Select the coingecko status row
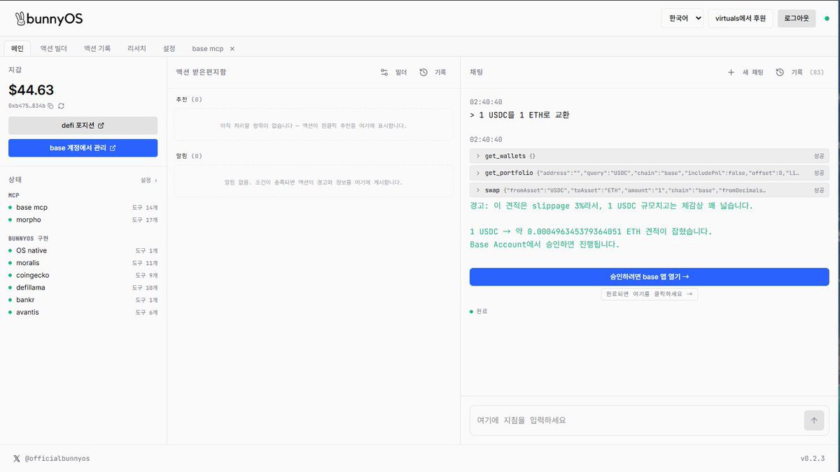 click(x=83, y=275)
